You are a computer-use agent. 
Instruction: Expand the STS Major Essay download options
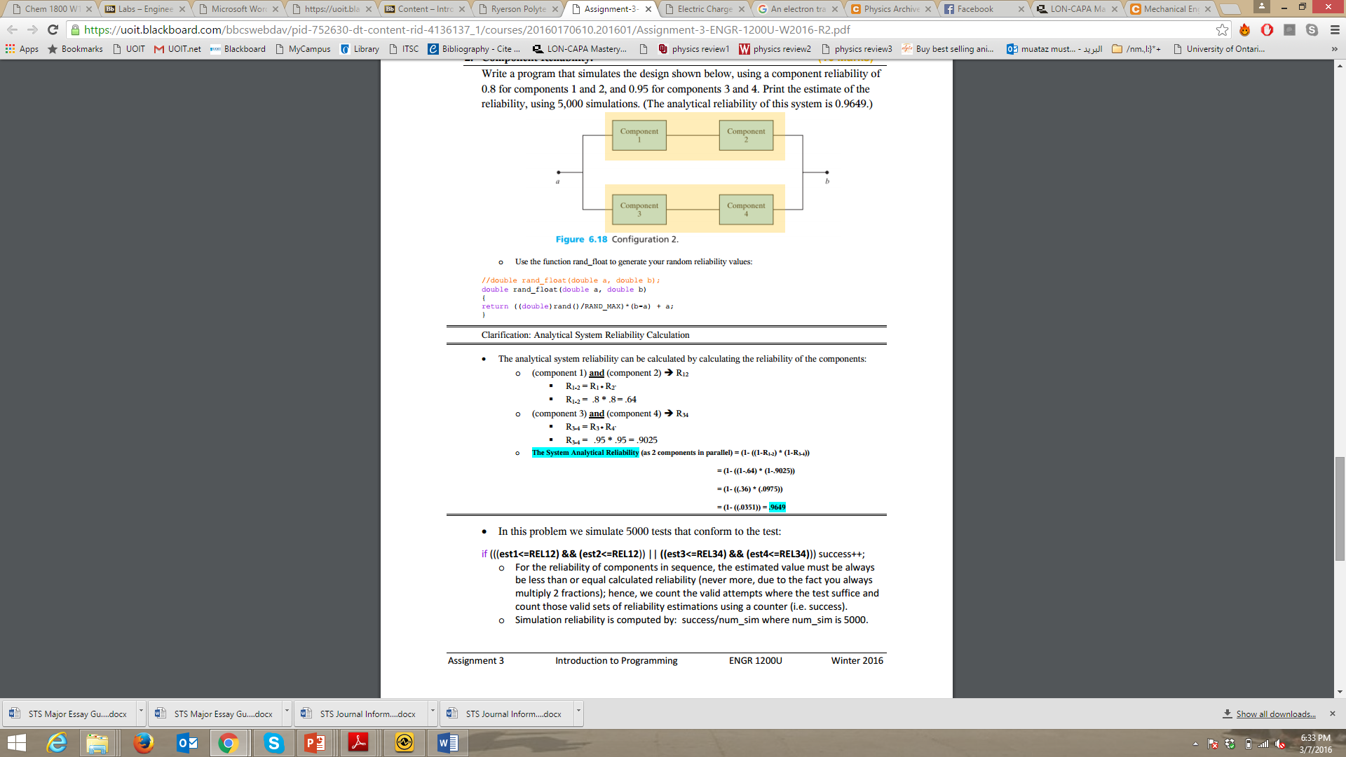coord(140,712)
